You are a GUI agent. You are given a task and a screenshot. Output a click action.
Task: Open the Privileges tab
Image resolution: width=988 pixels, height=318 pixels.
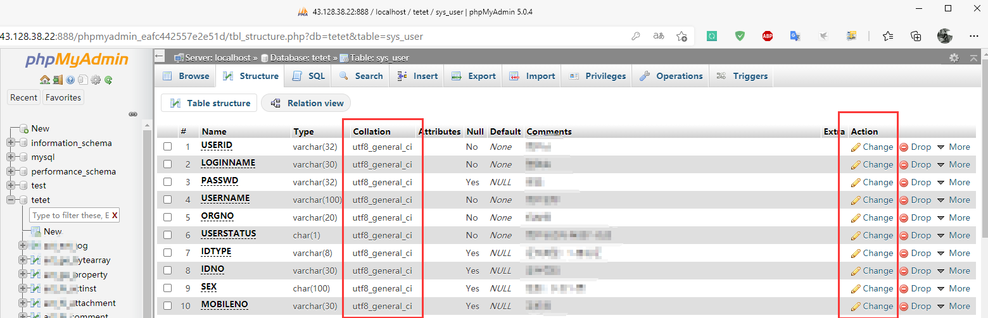[x=598, y=76]
